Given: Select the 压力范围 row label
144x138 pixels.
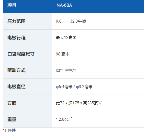Looking at the screenshot, I should click(17, 21).
